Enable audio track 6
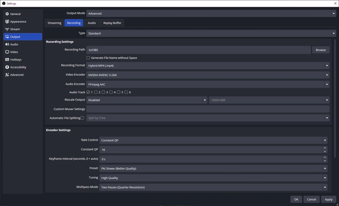 point(126,92)
